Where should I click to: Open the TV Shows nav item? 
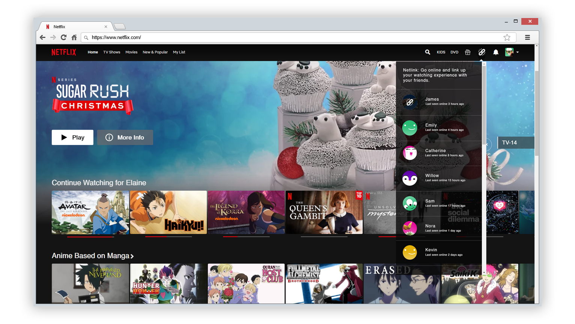(x=112, y=52)
